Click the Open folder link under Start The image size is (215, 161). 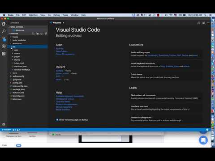pyautogui.click(x=61, y=51)
